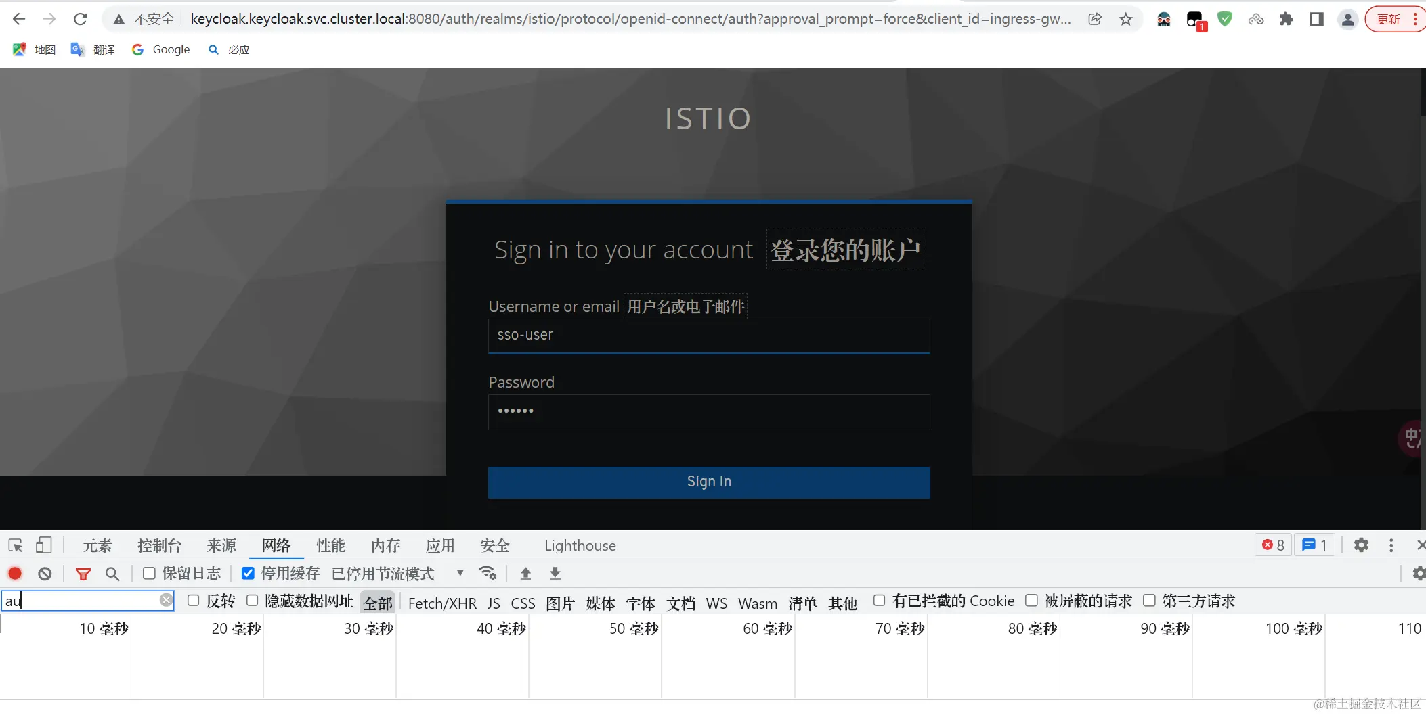Switch to the 网络 tab
Viewport: 1426px width, 715px height.
276,545
